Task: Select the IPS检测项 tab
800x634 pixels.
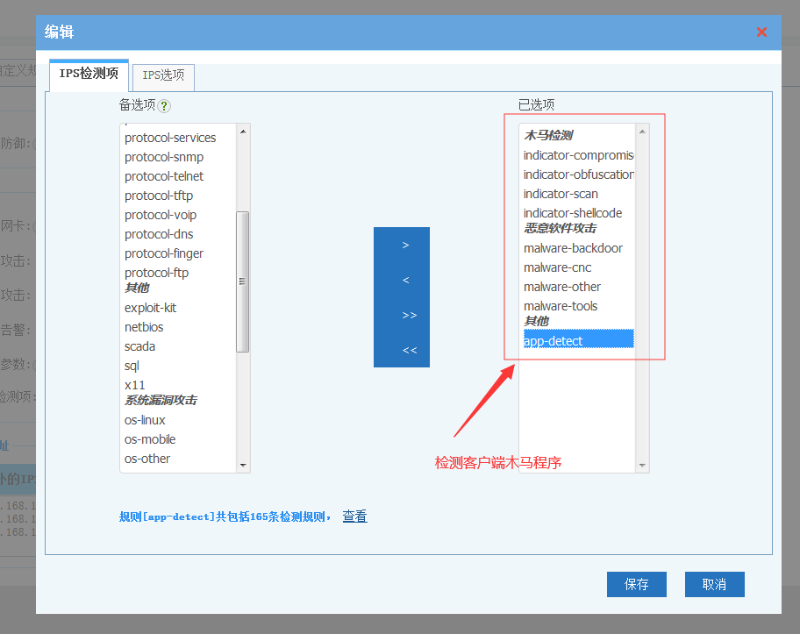Action: tap(89, 75)
